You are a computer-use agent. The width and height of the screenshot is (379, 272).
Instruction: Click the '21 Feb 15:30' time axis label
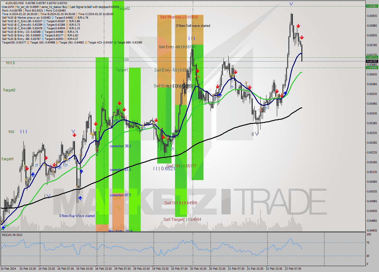click(x=255, y=269)
